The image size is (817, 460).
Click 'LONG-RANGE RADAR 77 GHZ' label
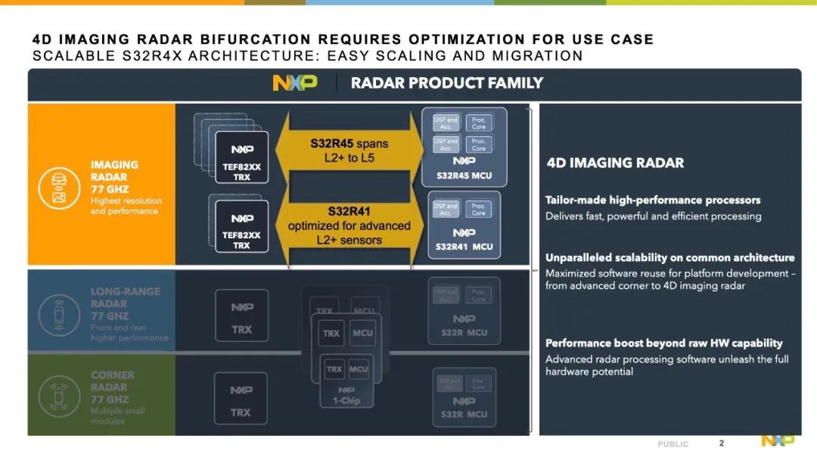coord(126,303)
